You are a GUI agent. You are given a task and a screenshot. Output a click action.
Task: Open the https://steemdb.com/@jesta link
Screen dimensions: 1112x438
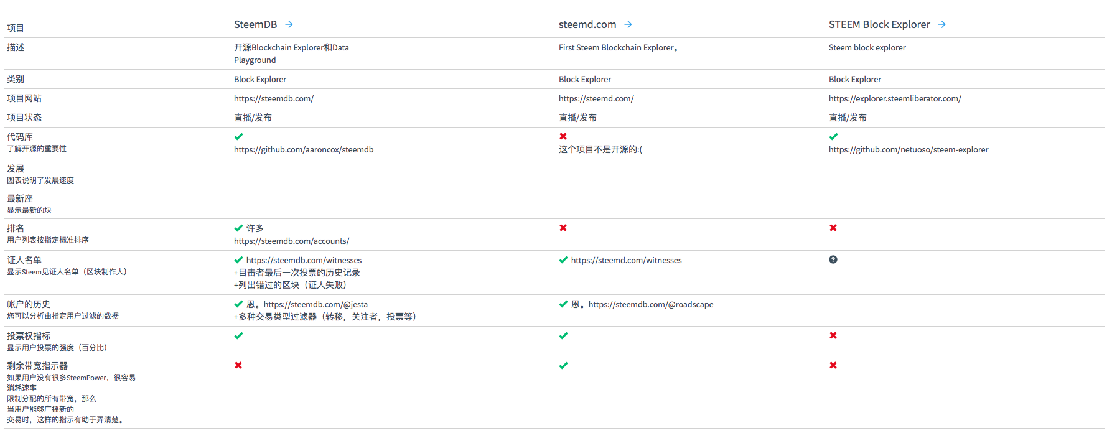[315, 304]
